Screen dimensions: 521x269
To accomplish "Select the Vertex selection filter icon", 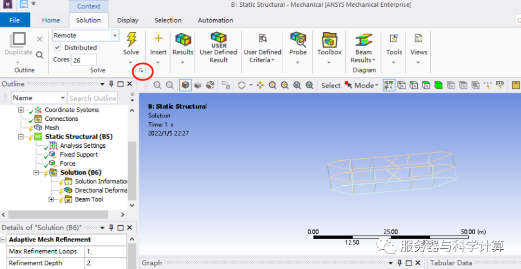I will coord(402,86).
